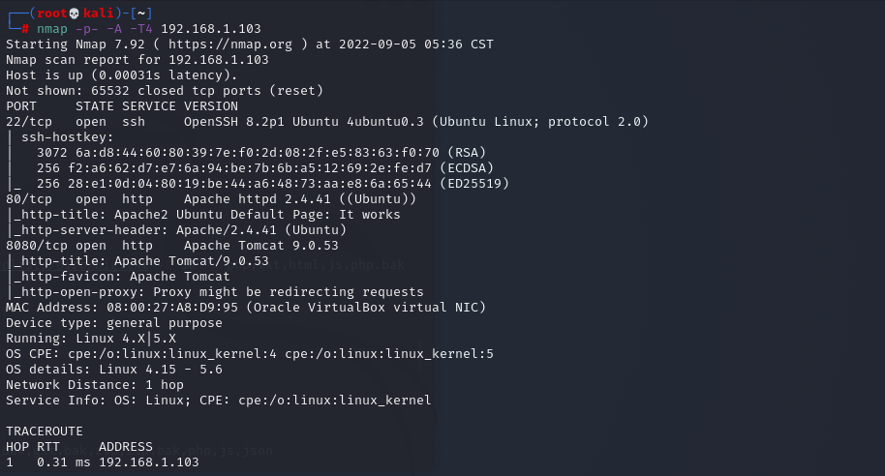Click the OS CPE line
Image resolution: width=885 pixels, height=476 pixels.
pyautogui.click(x=250, y=354)
